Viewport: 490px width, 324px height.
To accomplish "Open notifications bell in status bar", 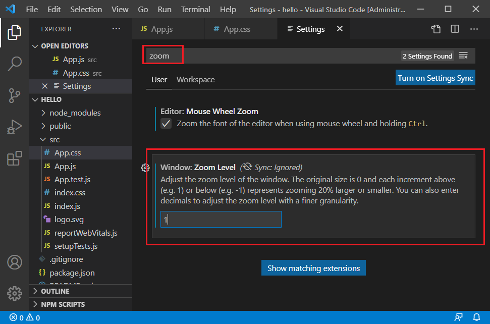I will coord(476,317).
